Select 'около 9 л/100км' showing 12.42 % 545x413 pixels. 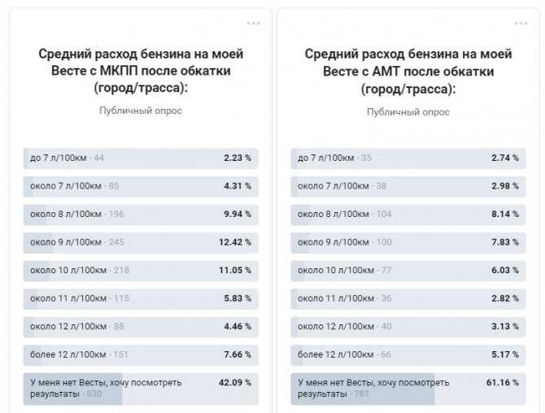click(141, 243)
